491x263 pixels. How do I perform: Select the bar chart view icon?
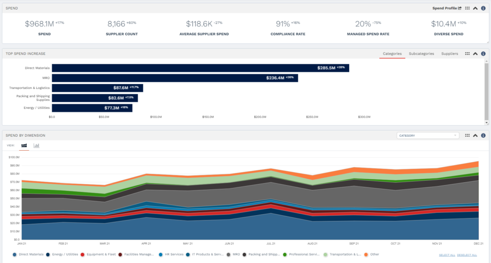coord(36,145)
